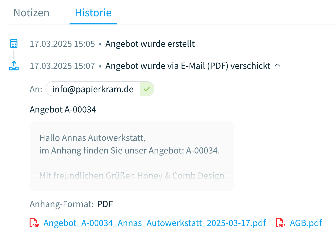This screenshot has height=241, width=336.
Task: Click the PDF icon beside AGB.pdf
Action: [281, 223]
